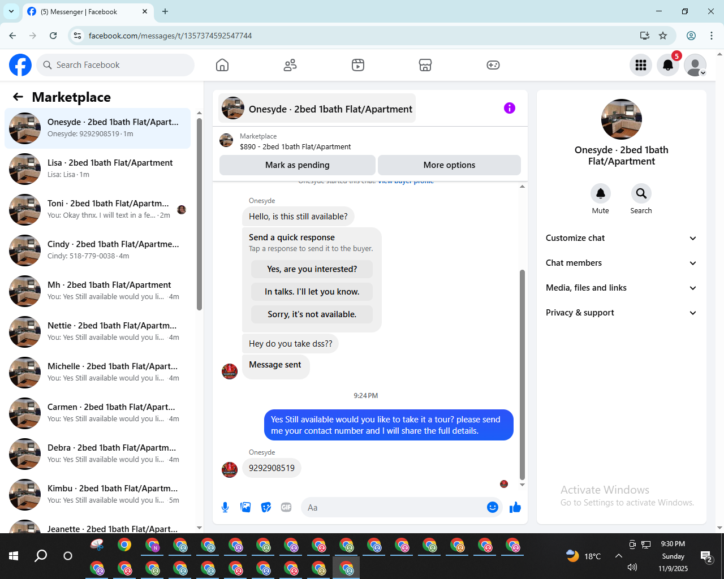This screenshot has height=579, width=724.
Task: Open the Video (Watch) icon
Action: (358, 65)
